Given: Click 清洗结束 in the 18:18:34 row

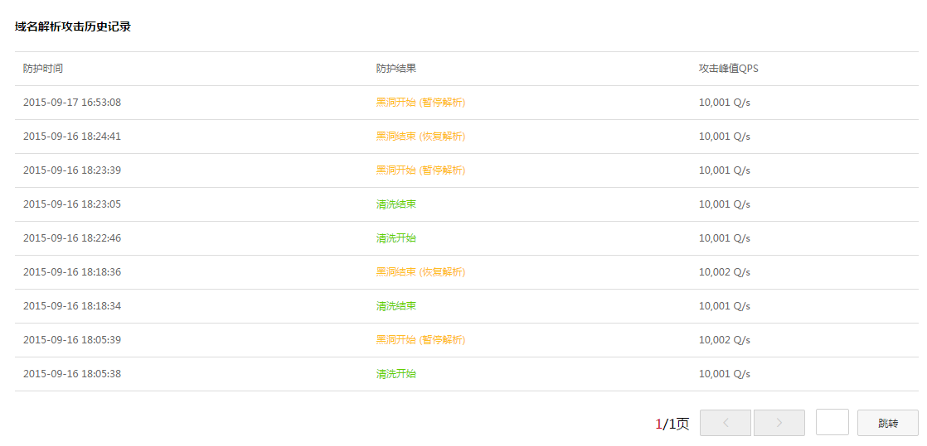Looking at the screenshot, I should (x=396, y=306).
